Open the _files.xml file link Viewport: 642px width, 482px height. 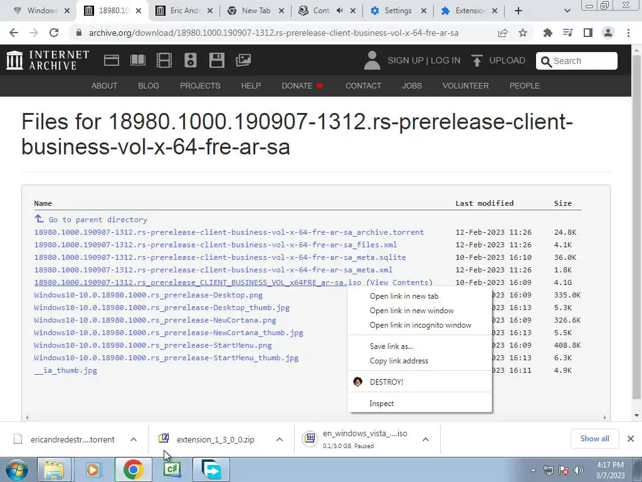point(216,245)
